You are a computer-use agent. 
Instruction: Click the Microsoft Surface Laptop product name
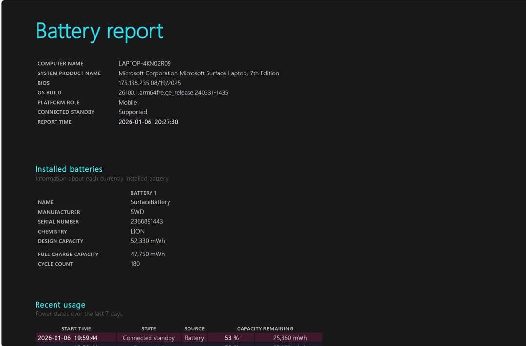(x=199, y=73)
